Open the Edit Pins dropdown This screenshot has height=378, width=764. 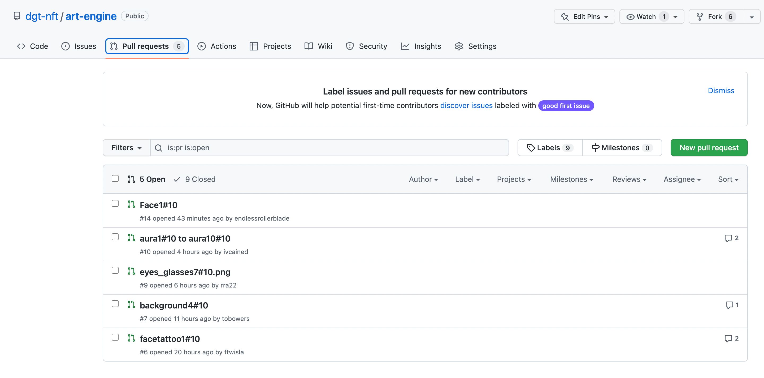[x=585, y=17]
